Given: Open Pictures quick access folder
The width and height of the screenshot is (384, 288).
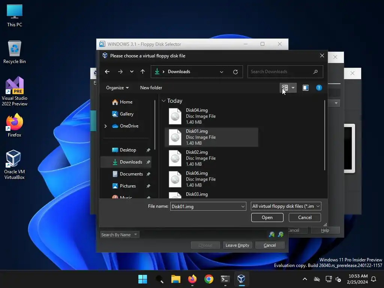Looking at the screenshot, I should click(x=127, y=186).
